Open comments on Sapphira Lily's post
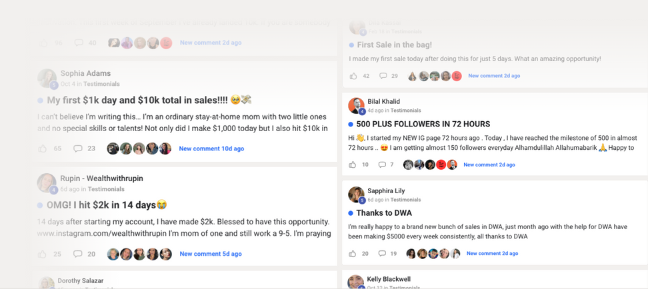This screenshot has width=648, height=289. click(382, 253)
